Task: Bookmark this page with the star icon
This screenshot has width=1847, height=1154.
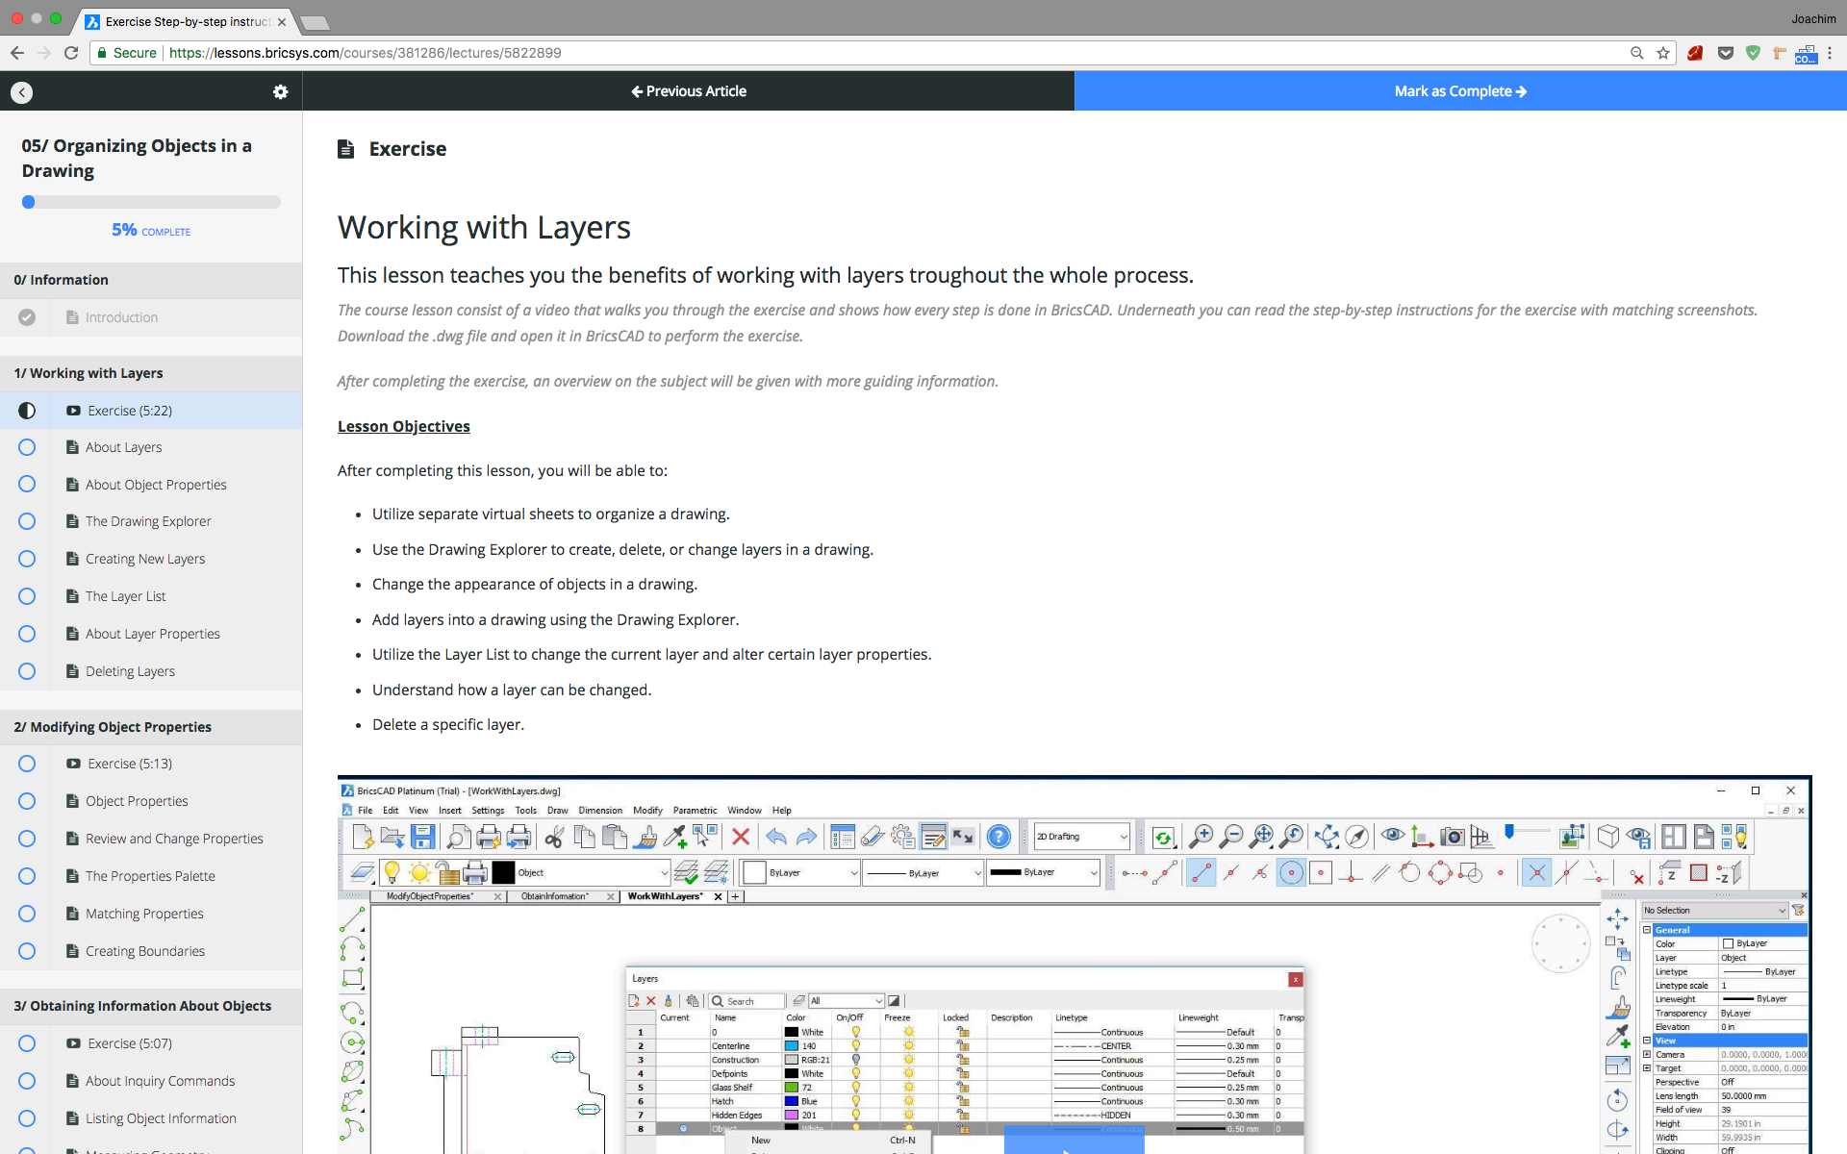Action: [1663, 53]
